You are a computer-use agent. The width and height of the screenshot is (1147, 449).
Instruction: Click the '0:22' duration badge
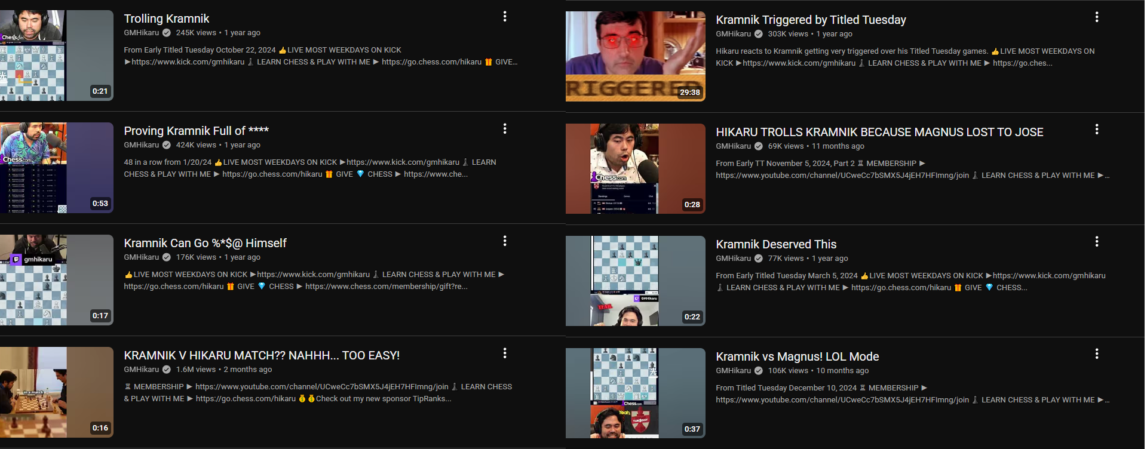[692, 317]
